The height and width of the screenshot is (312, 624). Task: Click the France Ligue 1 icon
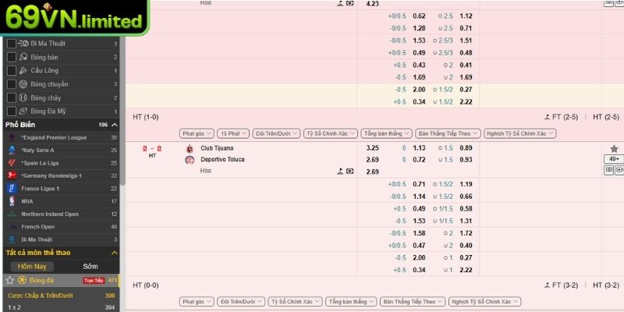point(12,189)
